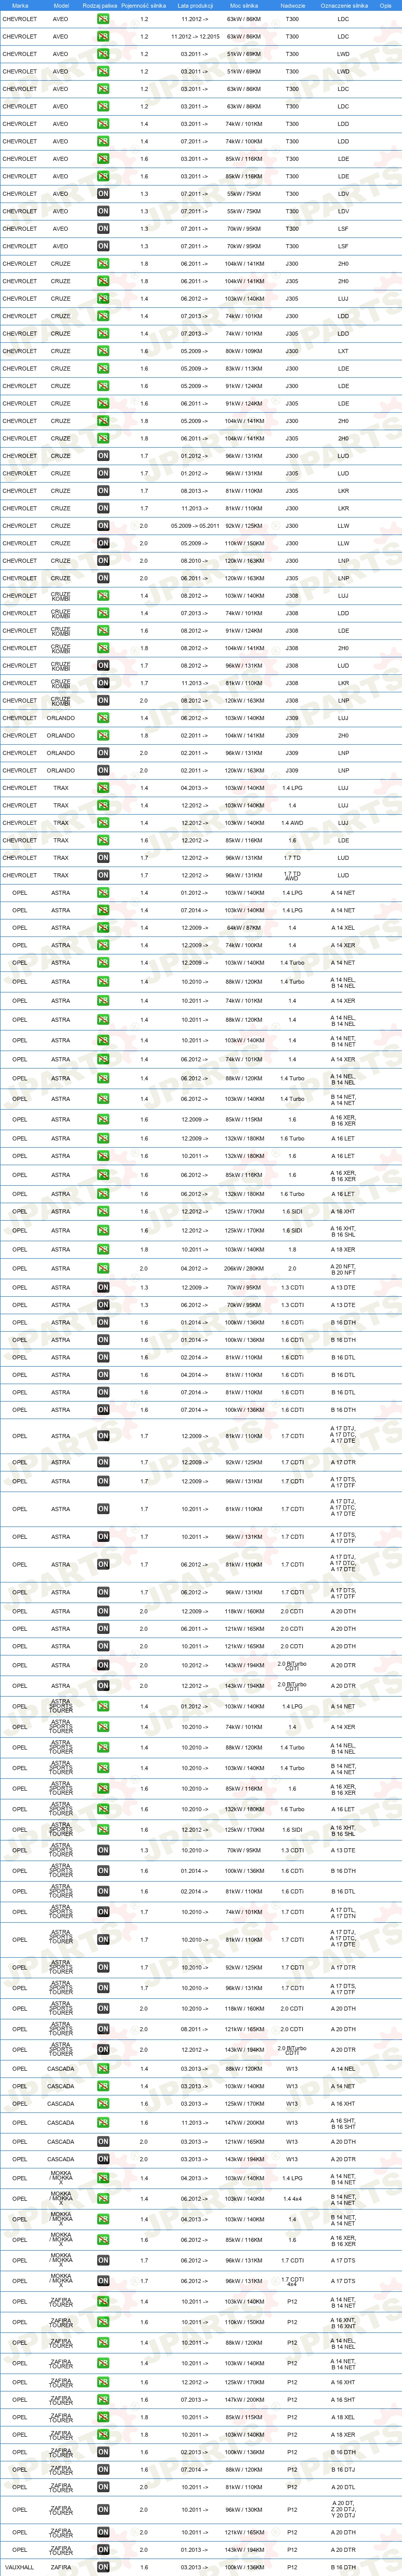Click diesel ON icon in Zafira Tourer A 20 DT row
This screenshot has height=2576, width=402.
tap(103, 2510)
